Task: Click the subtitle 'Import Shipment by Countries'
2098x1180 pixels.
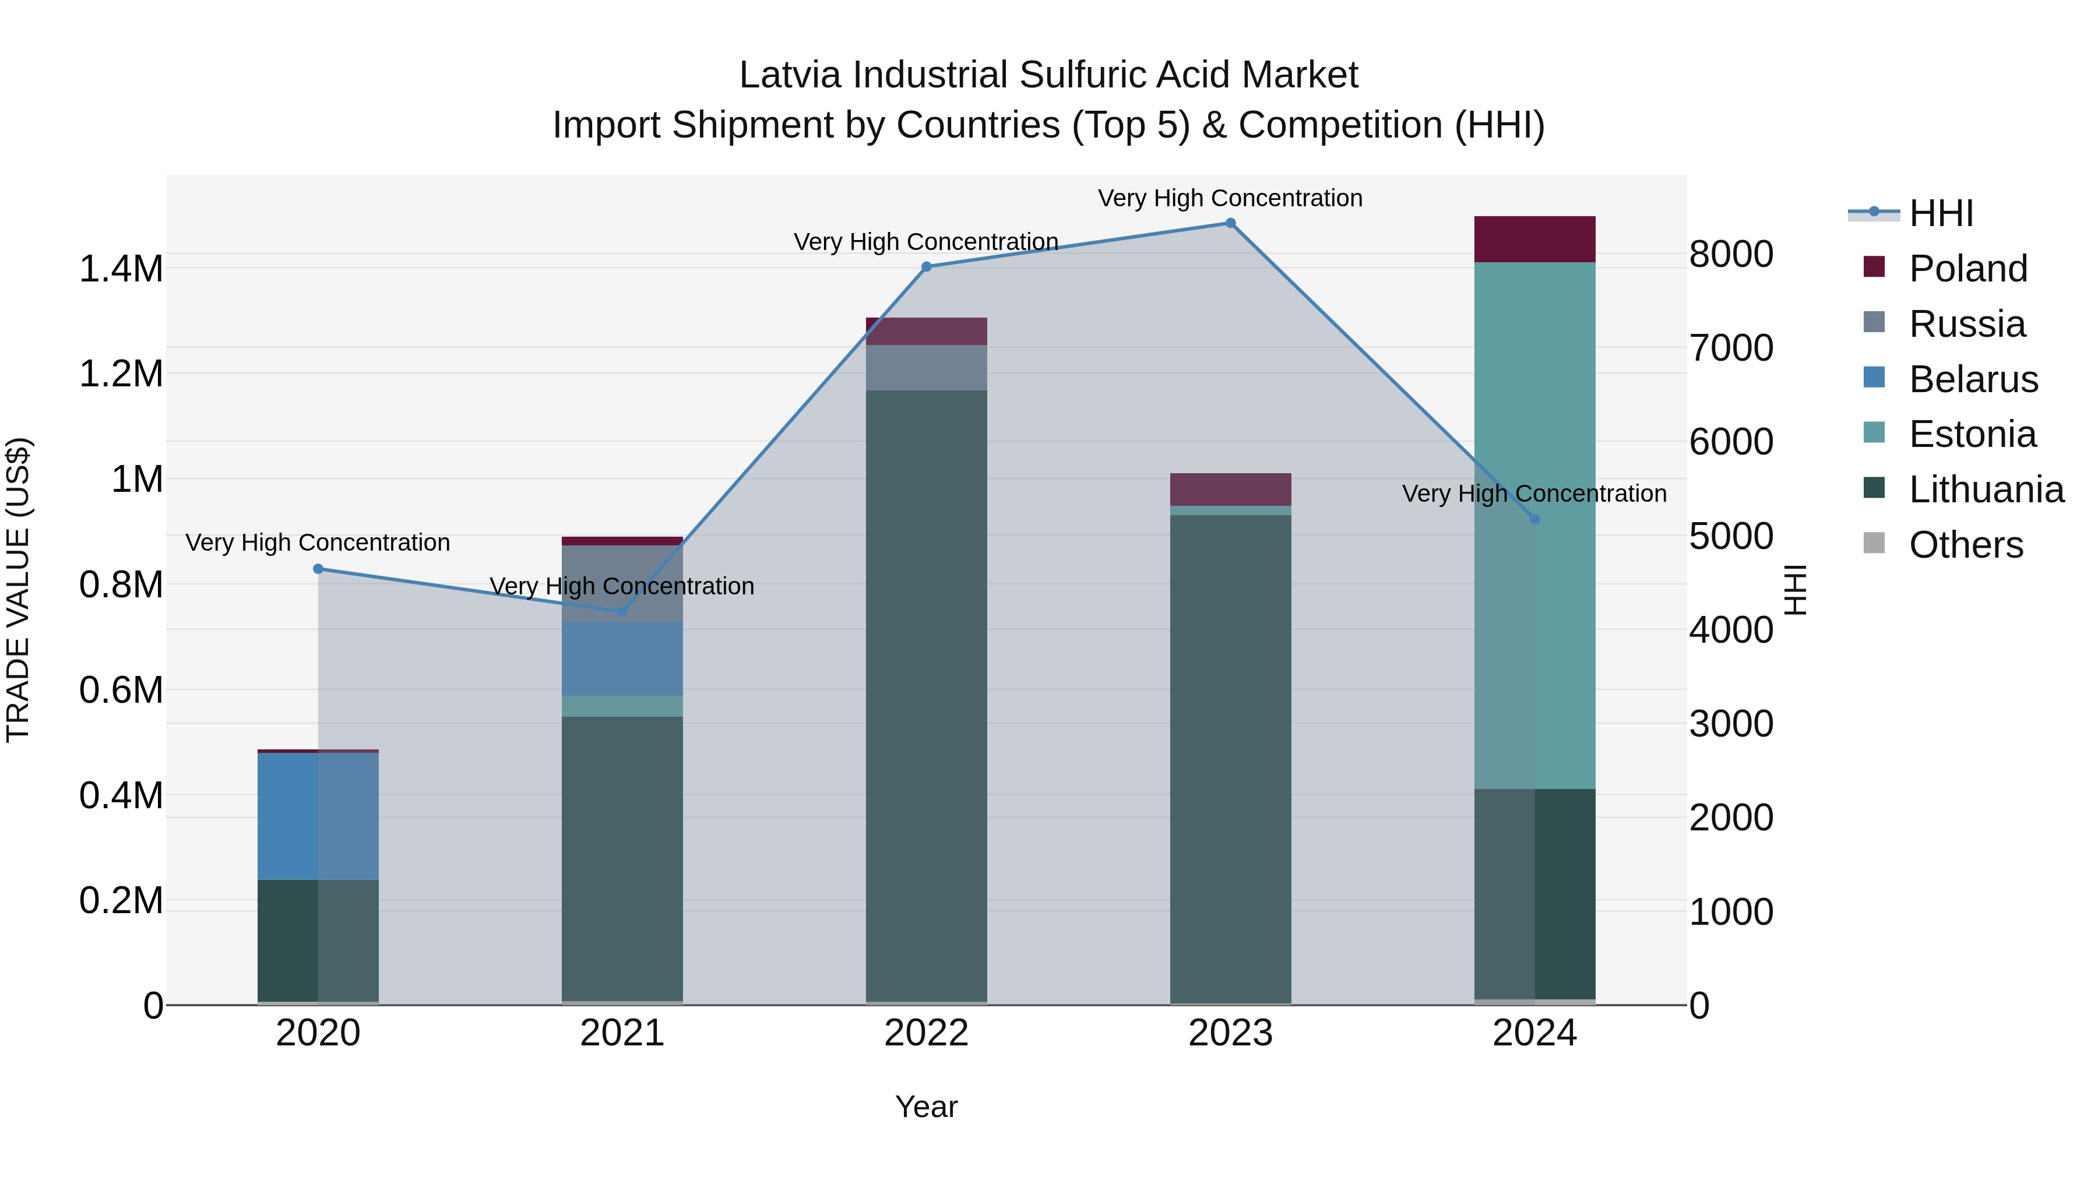Action: coord(807,125)
